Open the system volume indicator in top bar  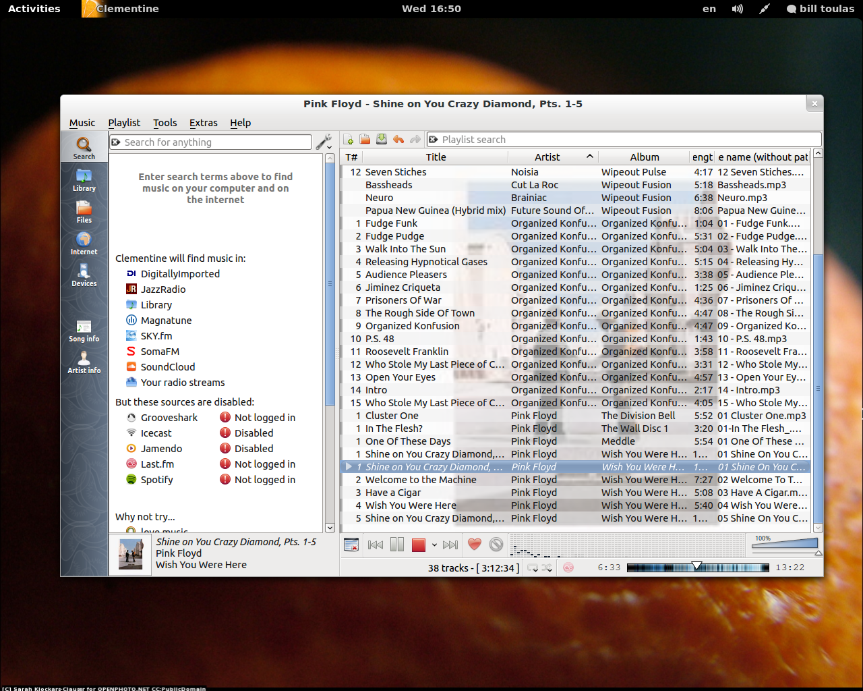tap(738, 9)
